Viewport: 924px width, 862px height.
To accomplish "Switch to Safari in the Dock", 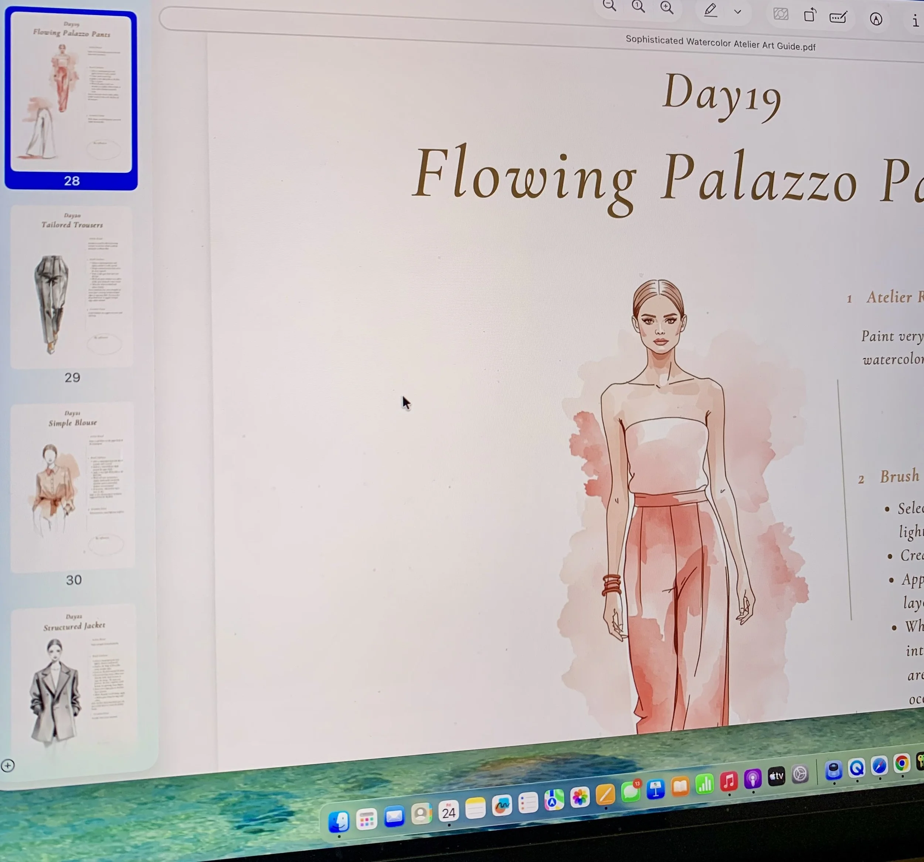I will pyautogui.click(x=879, y=766).
